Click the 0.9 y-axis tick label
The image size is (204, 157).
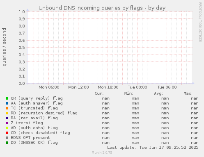22,19
